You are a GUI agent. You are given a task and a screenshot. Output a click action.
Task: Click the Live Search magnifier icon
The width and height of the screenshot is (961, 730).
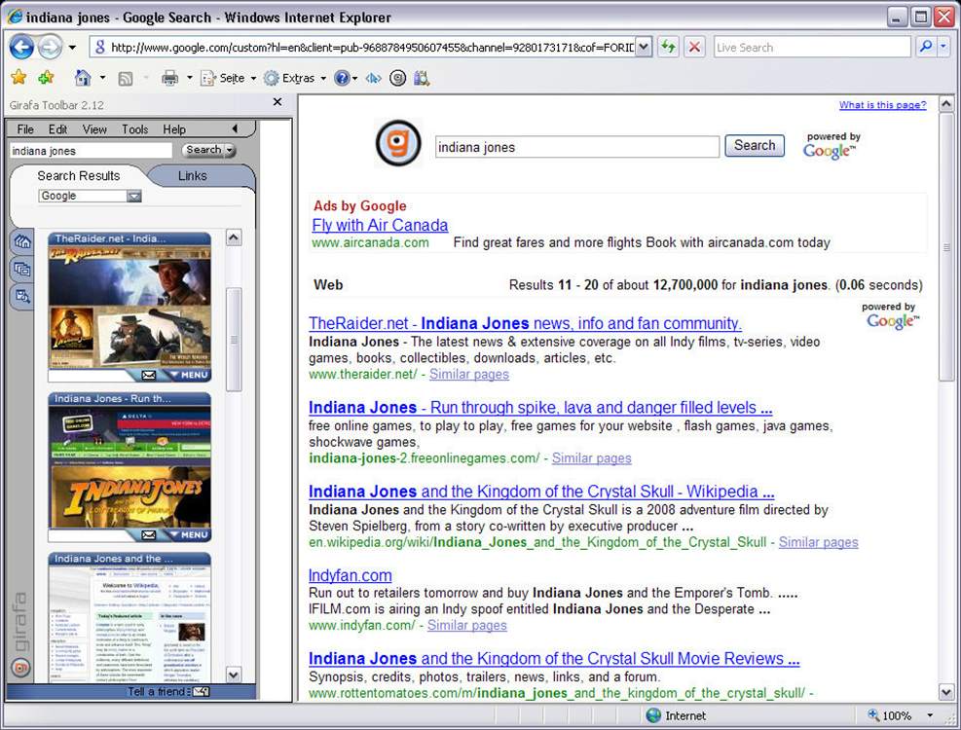coord(925,47)
